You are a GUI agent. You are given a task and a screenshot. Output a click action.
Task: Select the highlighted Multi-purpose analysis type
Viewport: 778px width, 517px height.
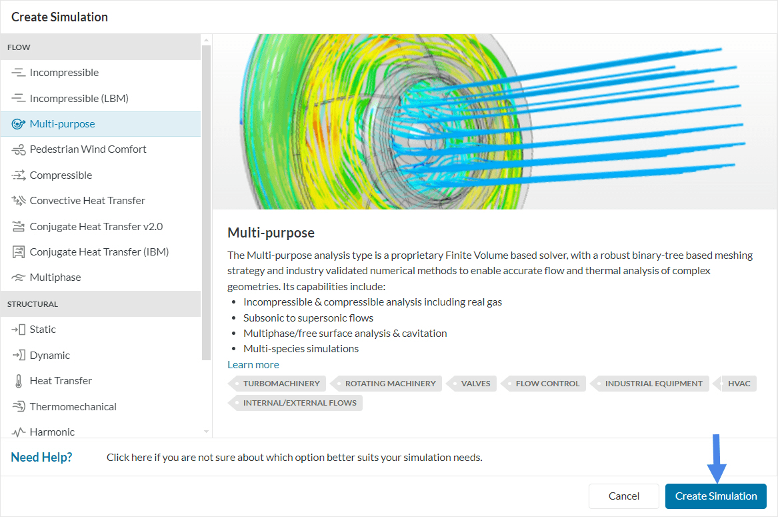62,124
